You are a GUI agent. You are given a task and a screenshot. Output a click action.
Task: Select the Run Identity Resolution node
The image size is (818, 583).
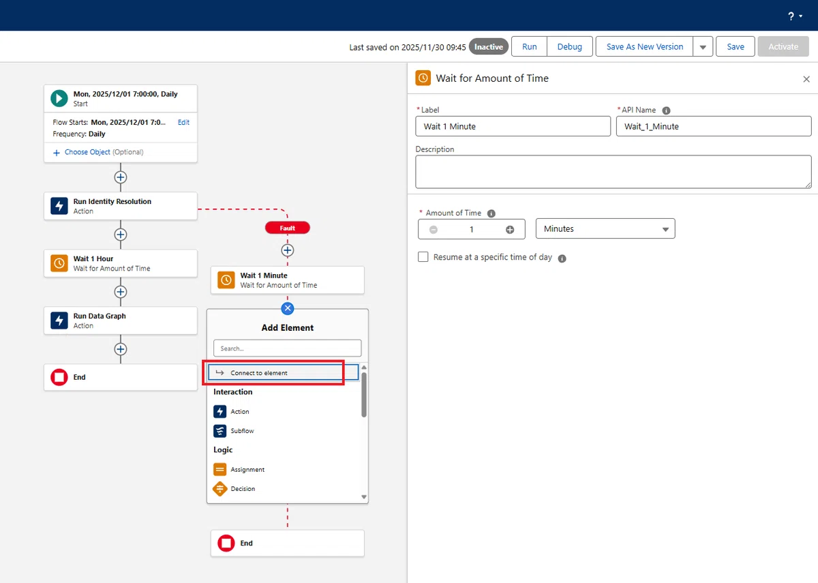click(x=121, y=206)
